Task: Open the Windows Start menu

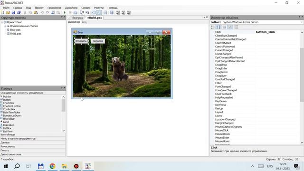Action: click(x=6, y=166)
